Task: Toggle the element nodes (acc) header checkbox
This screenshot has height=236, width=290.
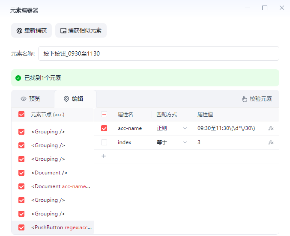Action: click(x=21, y=114)
